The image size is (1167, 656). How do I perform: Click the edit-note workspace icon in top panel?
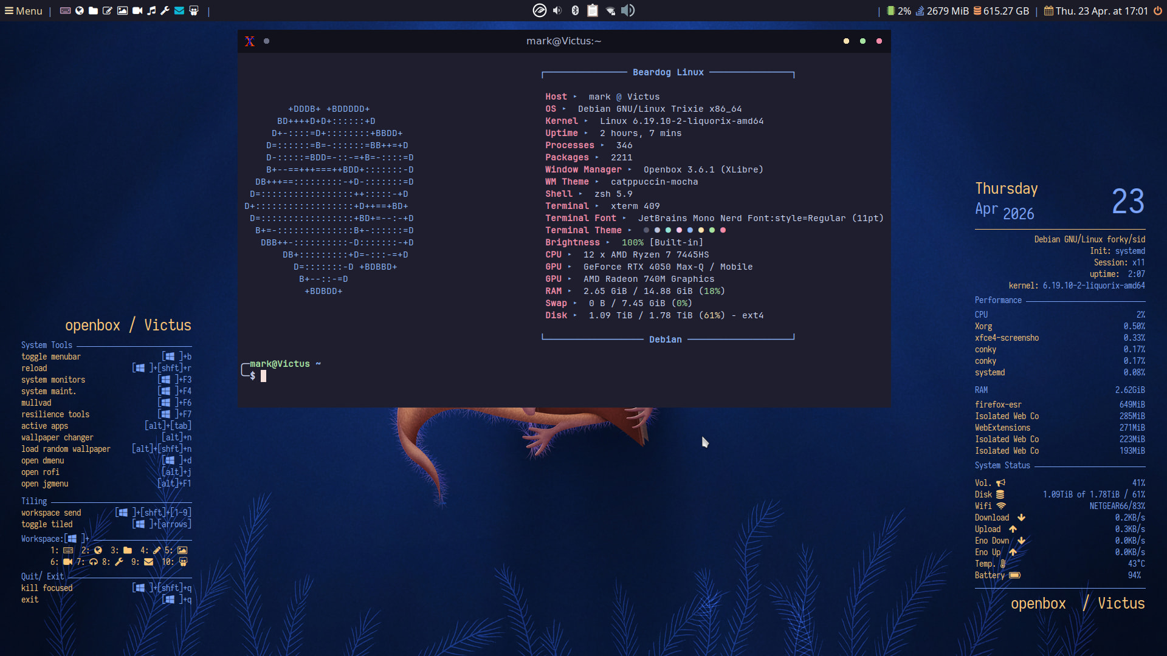click(x=108, y=11)
